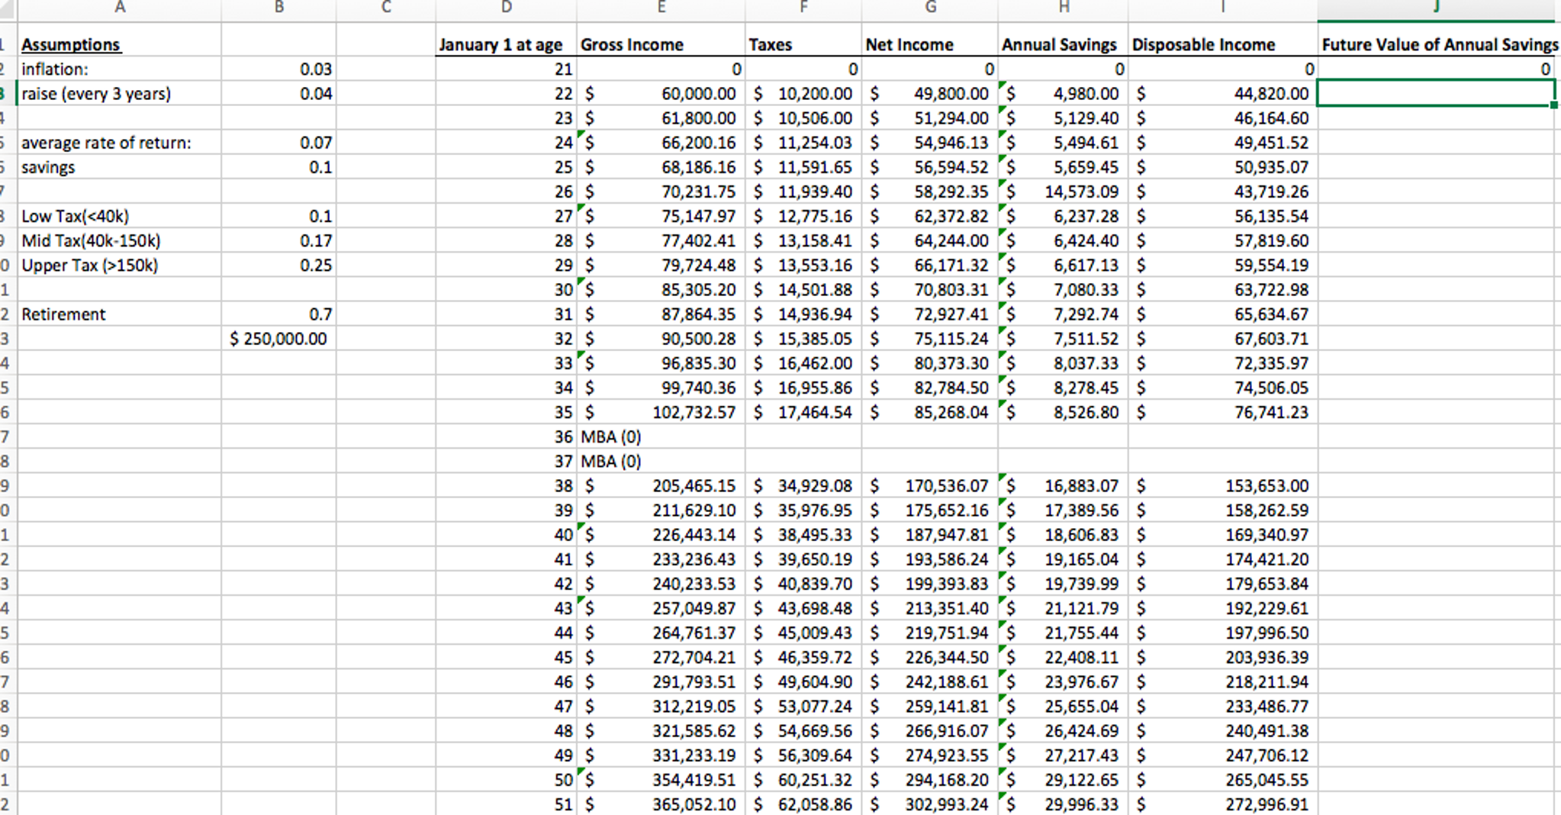This screenshot has height=815, width=1561.
Task: Click the Annual Savings header cell
Action: click(1063, 44)
